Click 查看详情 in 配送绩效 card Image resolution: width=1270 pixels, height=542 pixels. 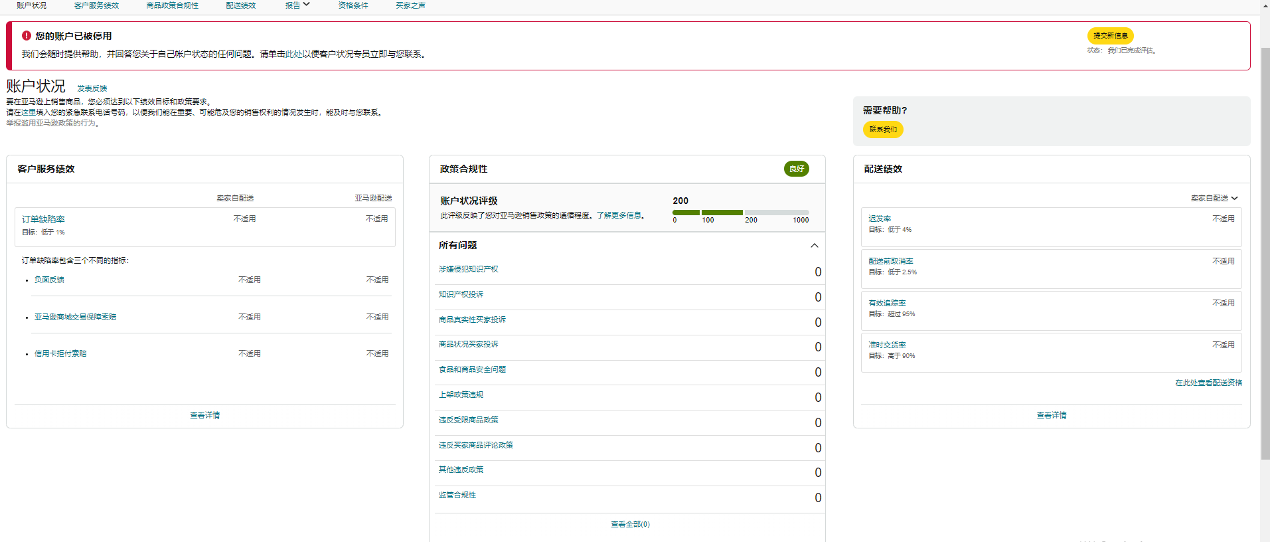pos(1052,415)
